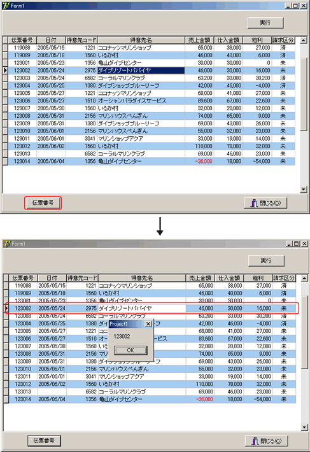
Task: Click the Form1 app icon in lower title bar
Action: 7,244
